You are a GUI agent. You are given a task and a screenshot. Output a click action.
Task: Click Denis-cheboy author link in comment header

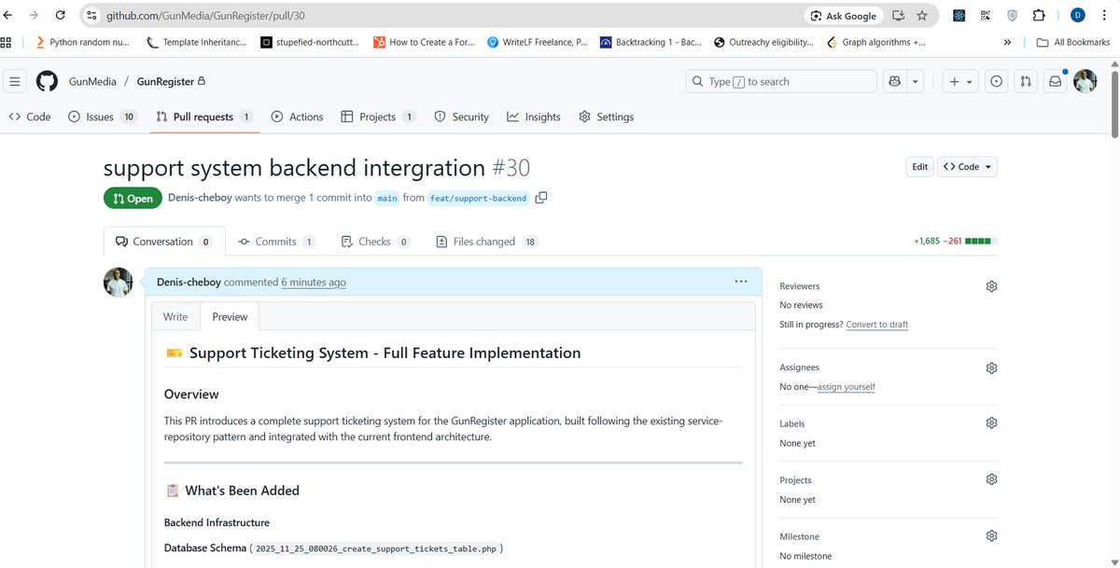pyautogui.click(x=189, y=282)
